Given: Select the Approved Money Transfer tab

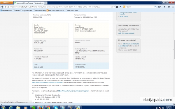Looking at the screenshot, I should 29,3.
